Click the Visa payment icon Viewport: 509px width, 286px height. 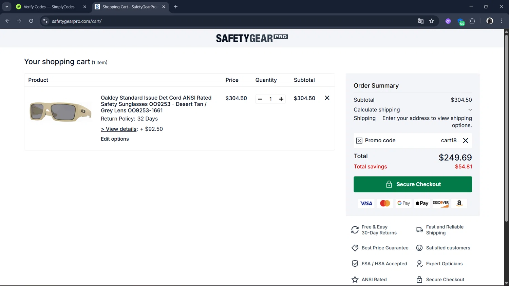366,203
